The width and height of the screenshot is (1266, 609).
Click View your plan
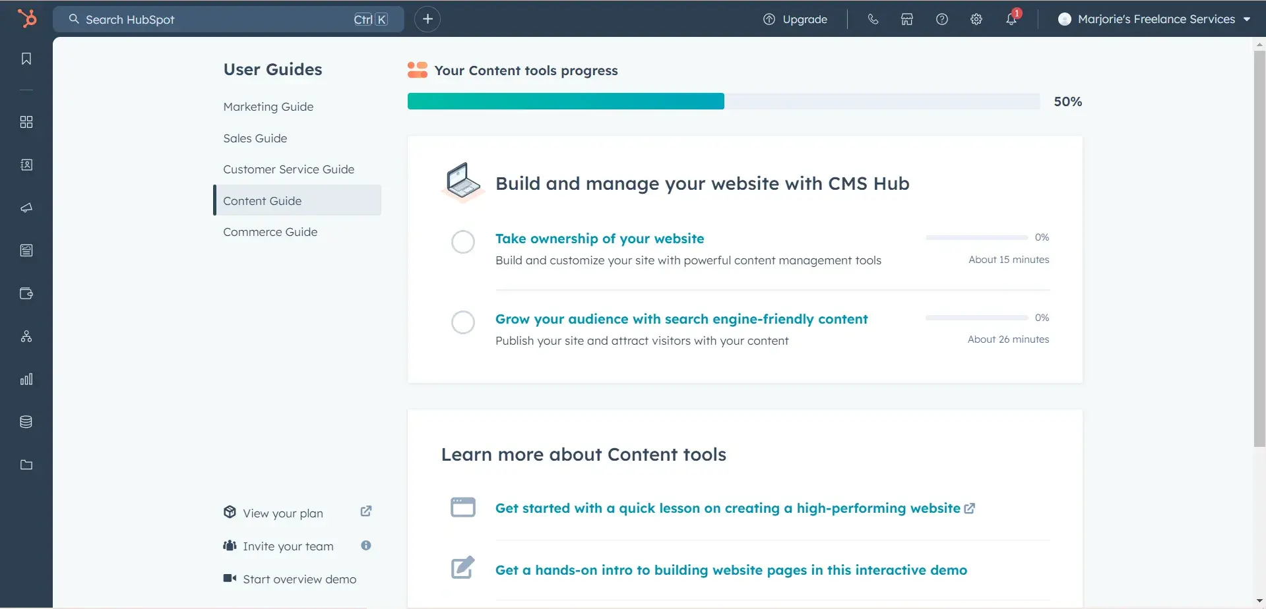pyautogui.click(x=283, y=513)
